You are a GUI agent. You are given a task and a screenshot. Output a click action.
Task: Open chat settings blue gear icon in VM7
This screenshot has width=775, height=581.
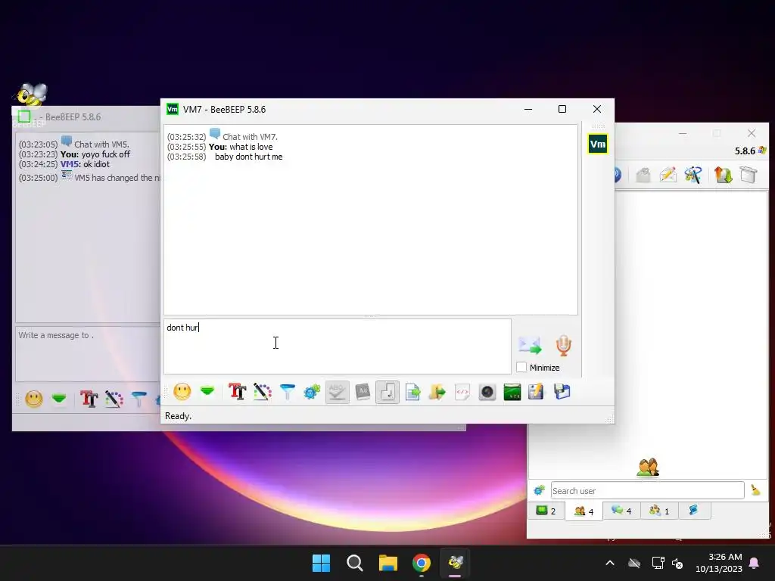tap(312, 392)
